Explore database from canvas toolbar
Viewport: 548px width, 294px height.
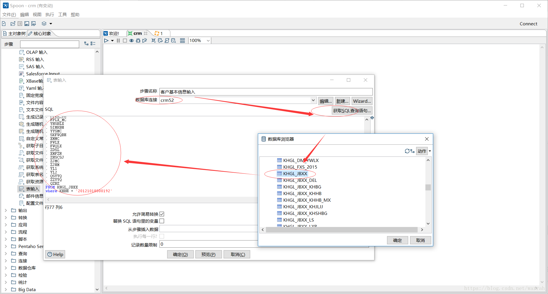point(174,41)
